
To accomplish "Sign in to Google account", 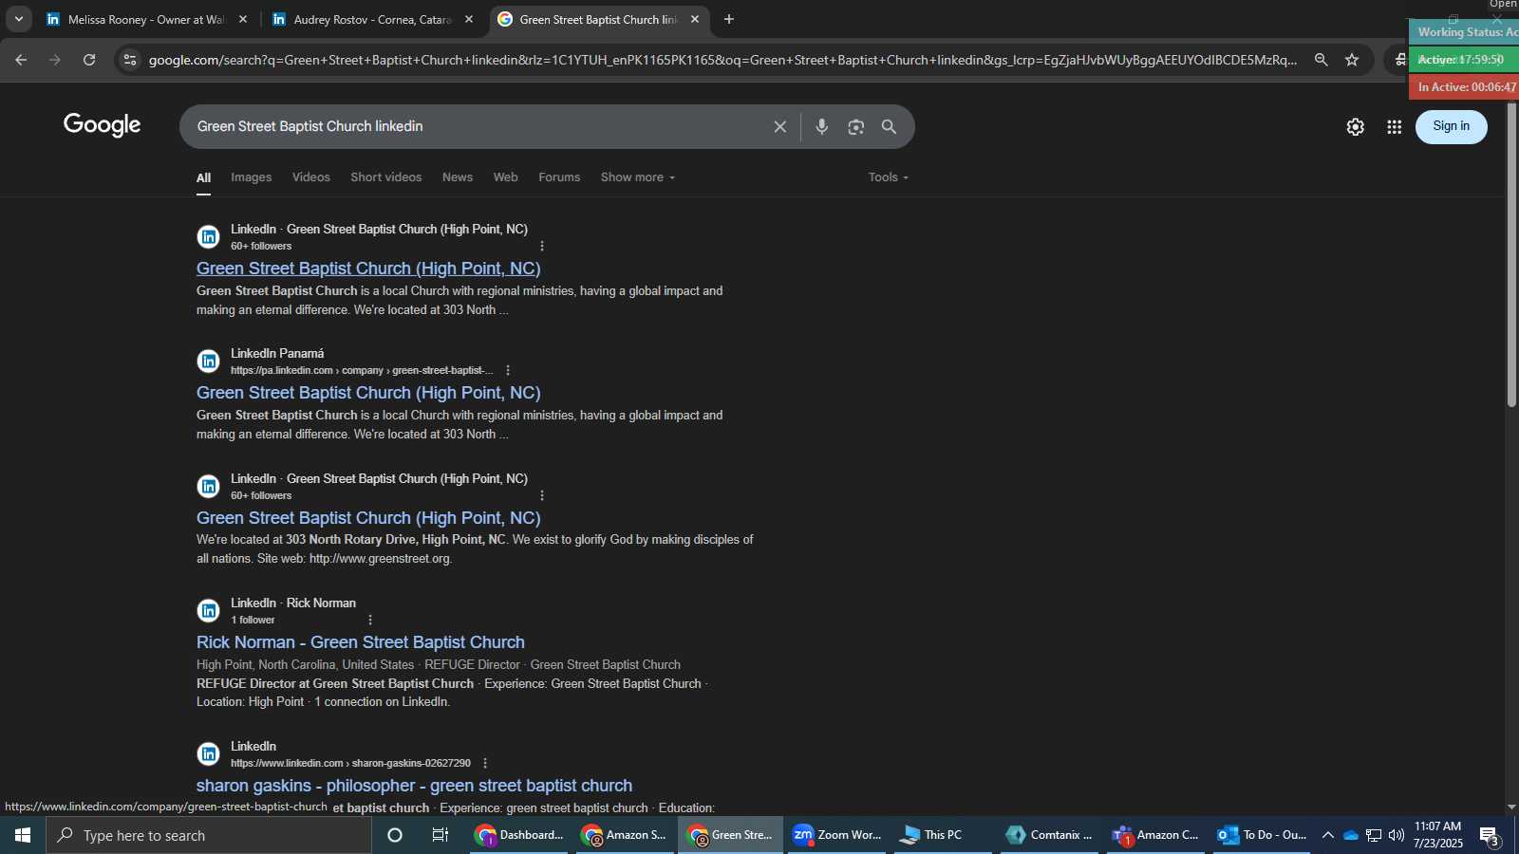I will (1452, 126).
